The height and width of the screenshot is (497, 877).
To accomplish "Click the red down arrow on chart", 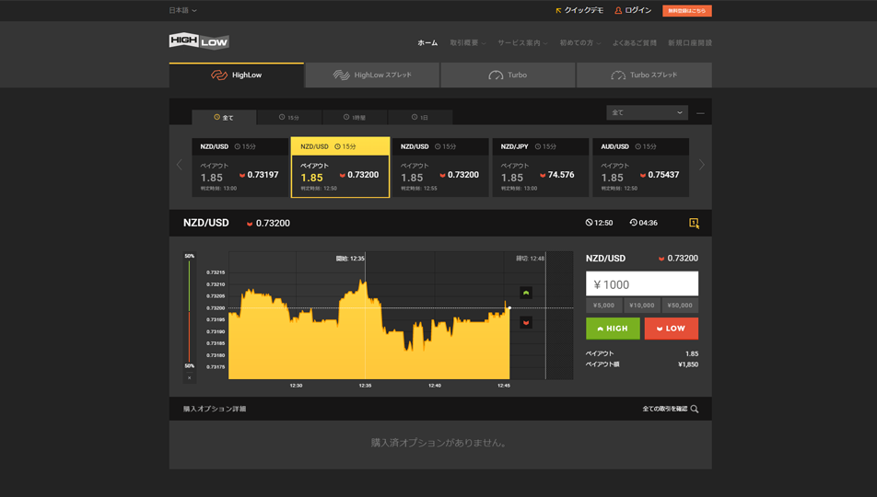I will [x=526, y=322].
